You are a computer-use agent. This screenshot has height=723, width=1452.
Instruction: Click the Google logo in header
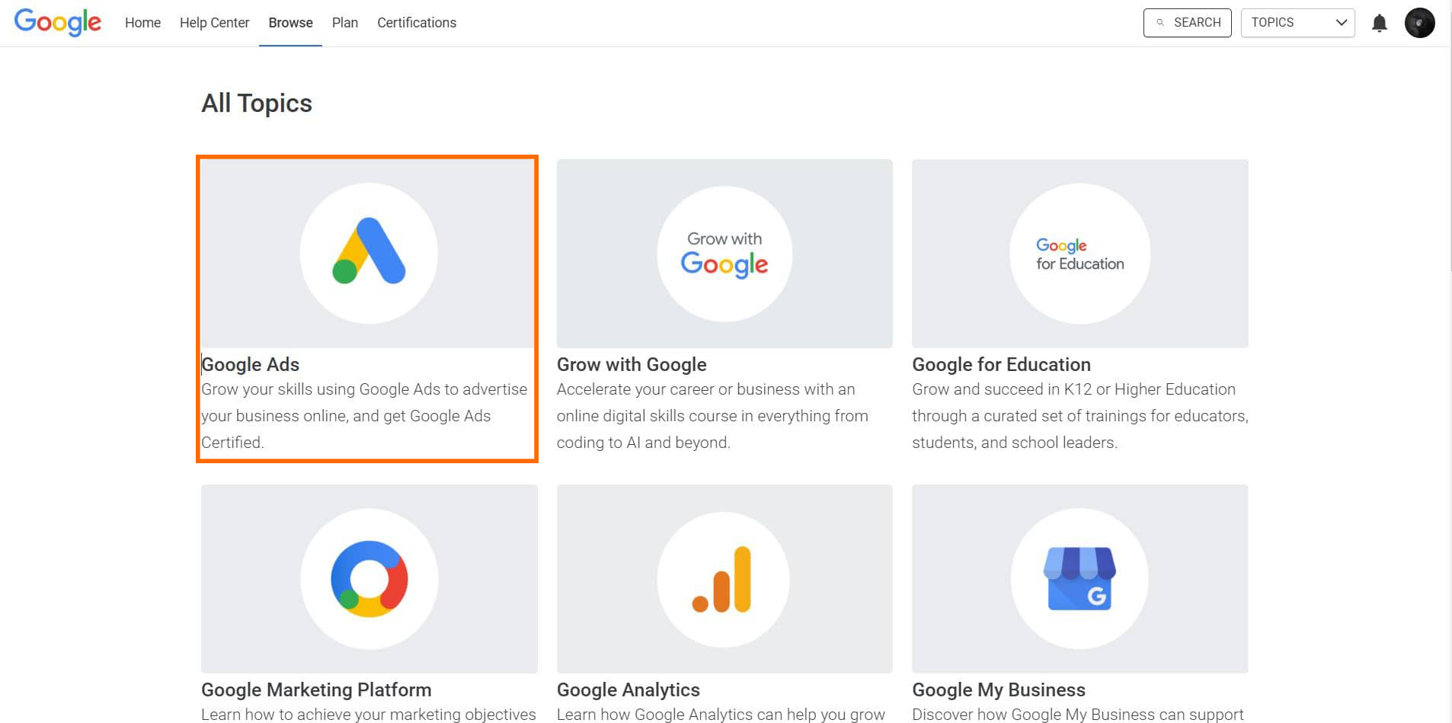58,22
